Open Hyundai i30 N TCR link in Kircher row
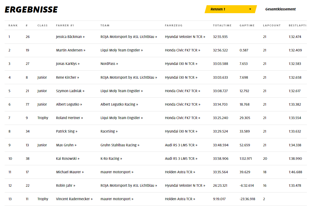 click(x=181, y=77)
